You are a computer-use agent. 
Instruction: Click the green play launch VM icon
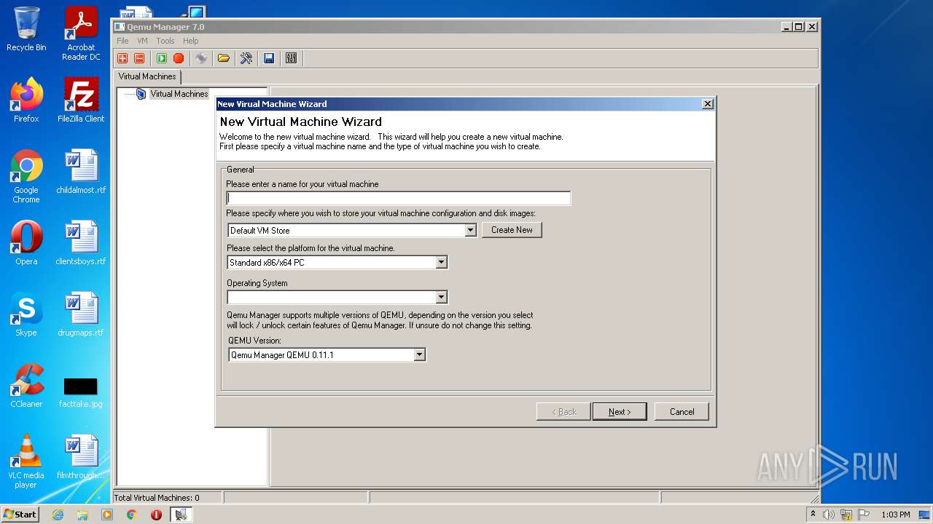(162, 58)
